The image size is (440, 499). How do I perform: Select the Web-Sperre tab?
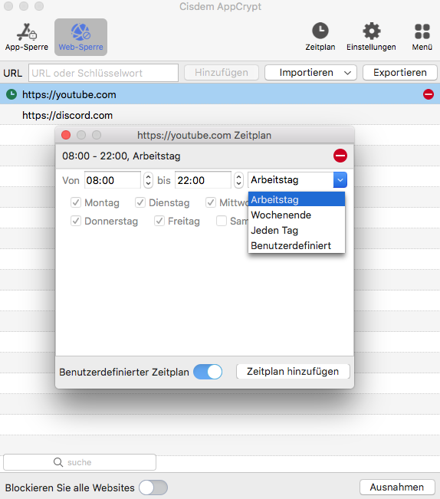click(x=80, y=37)
